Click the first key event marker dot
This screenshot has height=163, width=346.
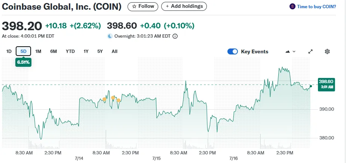click(104, 99)
